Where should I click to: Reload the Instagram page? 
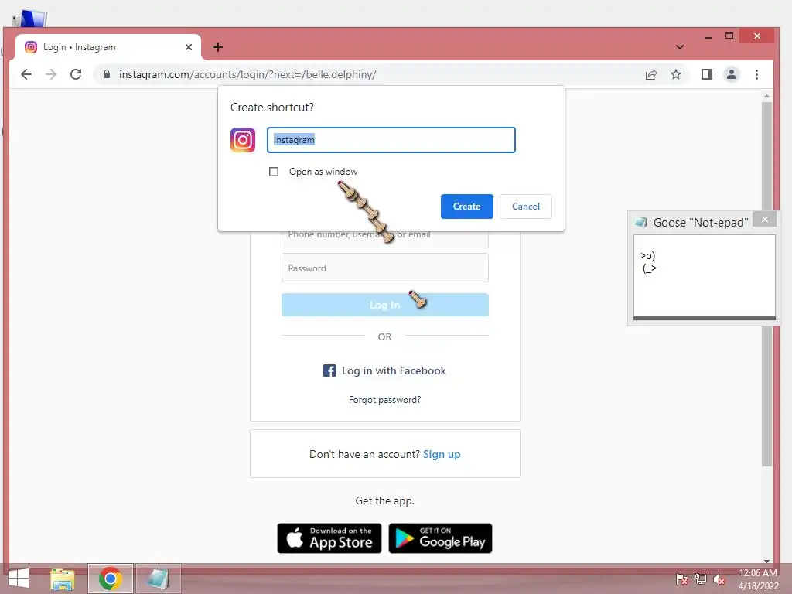click(x=76, y=74)
